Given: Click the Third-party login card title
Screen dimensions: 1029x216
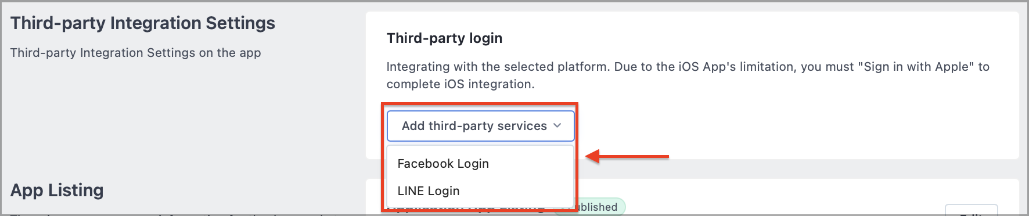Looking at the screenshot, I should [x=444, y=38].
